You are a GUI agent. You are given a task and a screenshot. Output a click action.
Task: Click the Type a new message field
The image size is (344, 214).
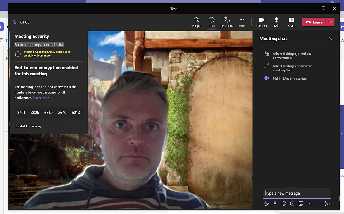pyautogui.click(x=297, y=193)
